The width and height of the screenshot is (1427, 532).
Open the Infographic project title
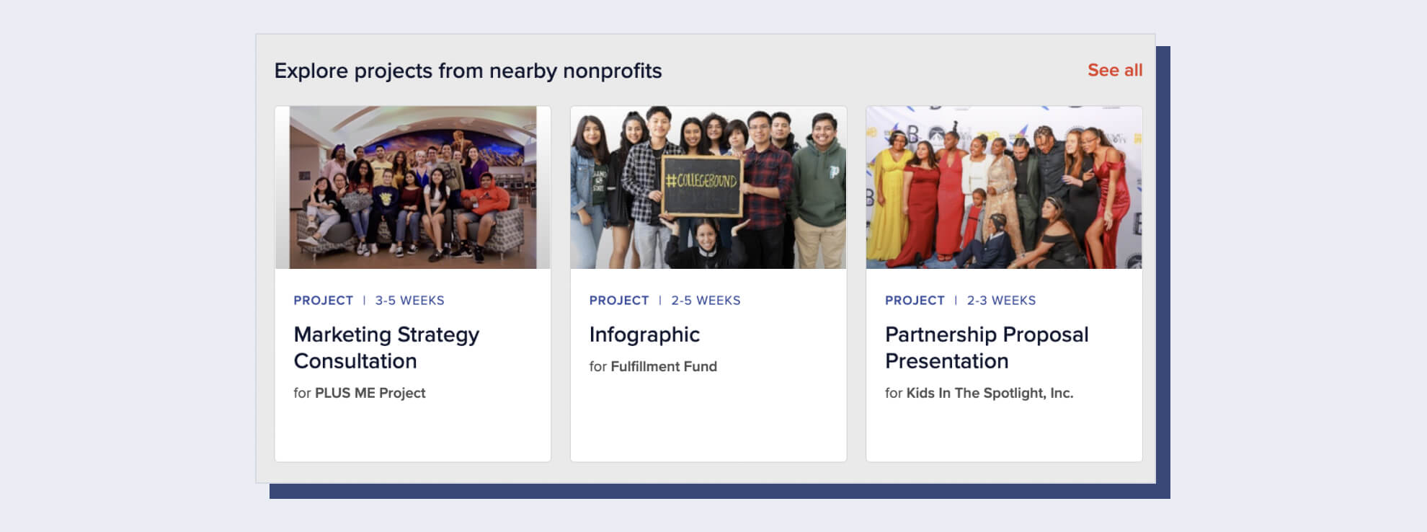pyautogui.click(x=644, y=334)
